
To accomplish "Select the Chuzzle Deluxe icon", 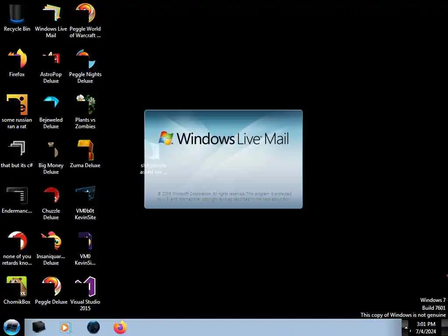I will [x=51, y=202].
